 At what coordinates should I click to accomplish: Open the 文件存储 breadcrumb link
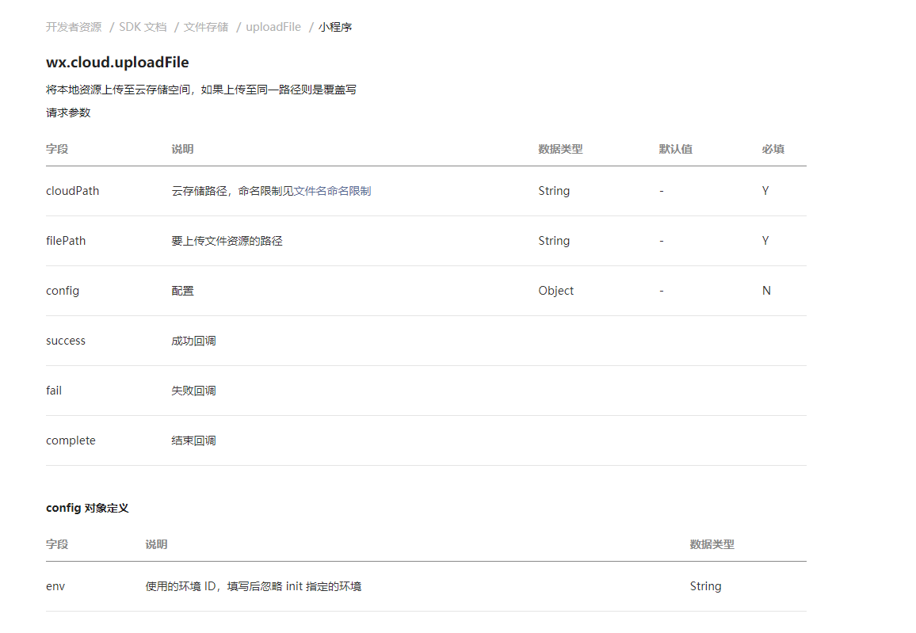[206, 27]
